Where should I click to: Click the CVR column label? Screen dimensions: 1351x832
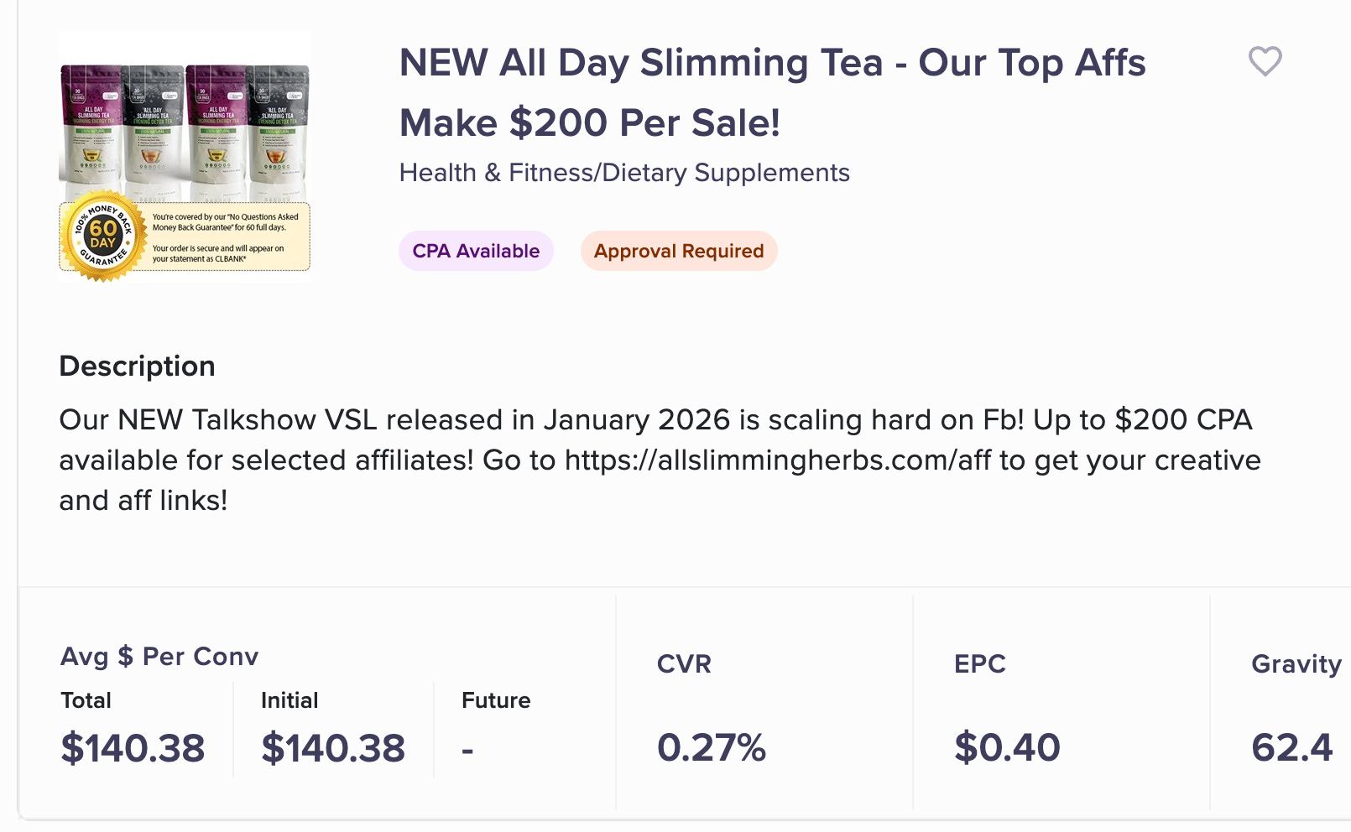tap(684, 663)
